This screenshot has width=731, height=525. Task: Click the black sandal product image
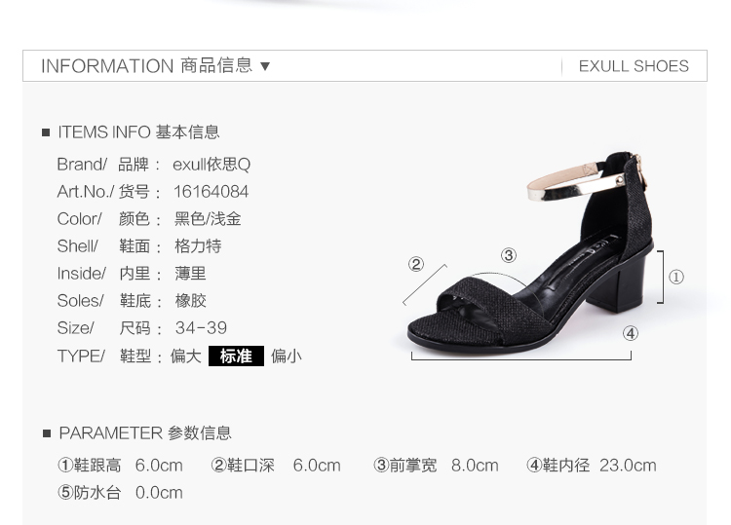[x=530, y=249]
